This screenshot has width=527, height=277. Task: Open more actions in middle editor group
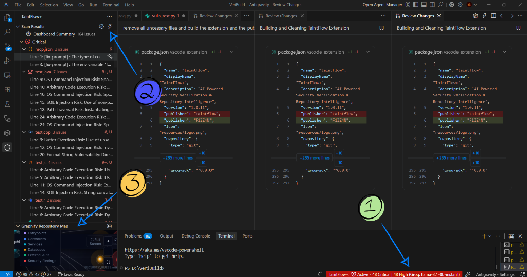[x=383, y=16]
